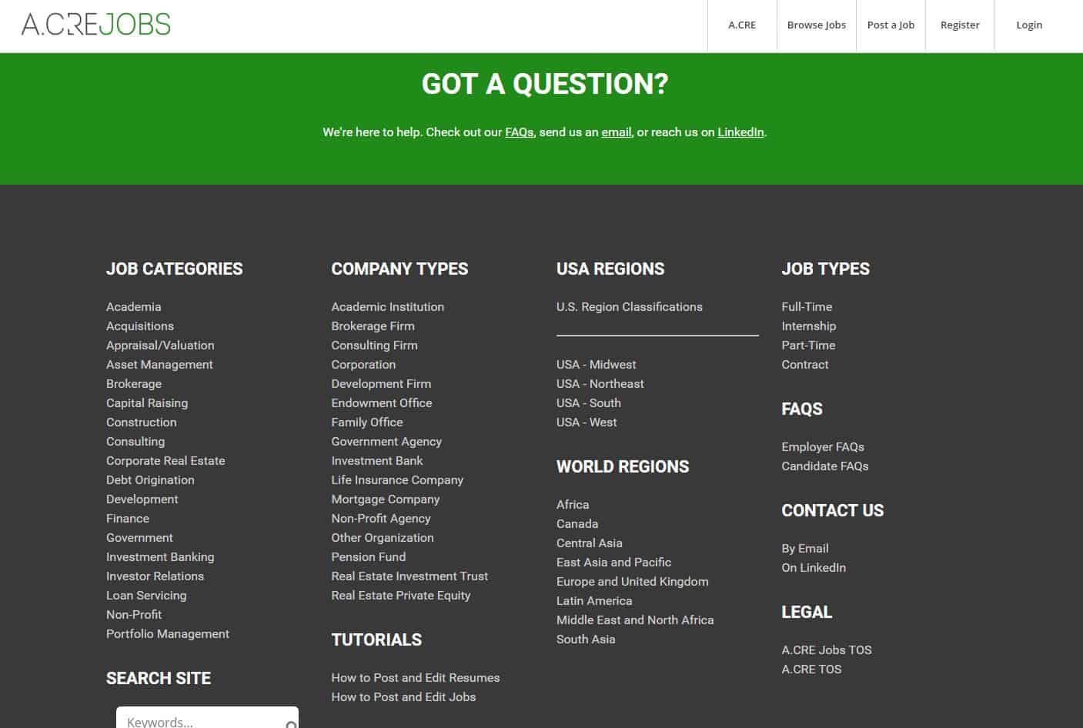Image resolution: width=1083 pixels, height=728 pixels.
Task: Browse USA - West jobs
Action: [x=587, y=422]
